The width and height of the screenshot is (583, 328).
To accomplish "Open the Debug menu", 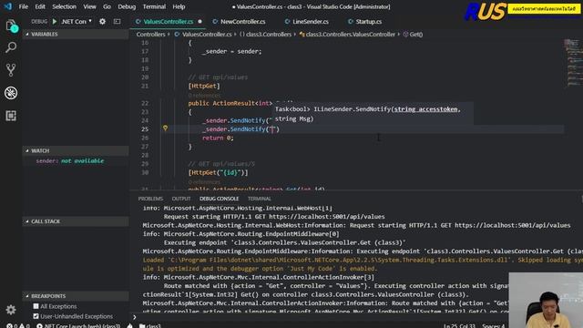I will click(127, 6).
